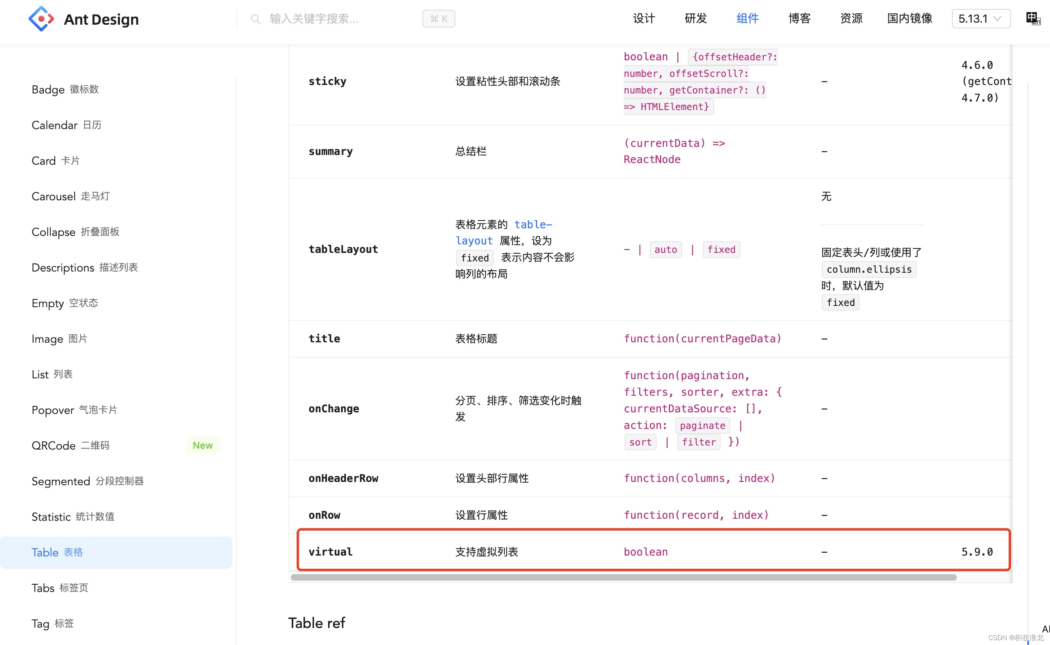Click the search magnifier icon
The width and height of the screenshot is (1050, 645).
pos(255,19)
